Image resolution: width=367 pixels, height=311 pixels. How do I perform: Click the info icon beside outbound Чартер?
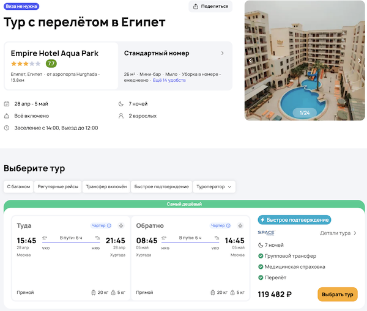tap(109, 225)
